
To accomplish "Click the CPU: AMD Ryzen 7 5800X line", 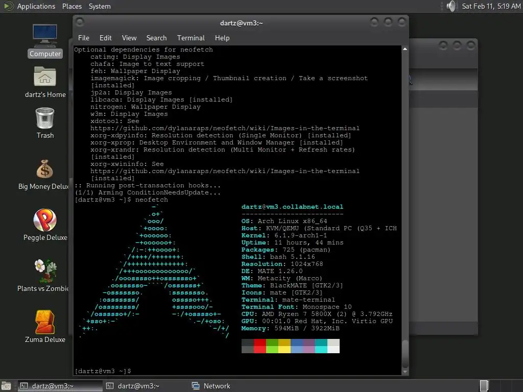I will (x=317, y=314).
